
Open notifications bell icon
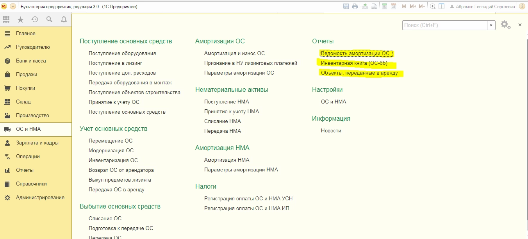(x=64, y=20)
